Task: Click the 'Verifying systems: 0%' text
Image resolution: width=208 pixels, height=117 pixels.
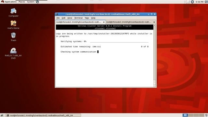Action: click(73, 41)
